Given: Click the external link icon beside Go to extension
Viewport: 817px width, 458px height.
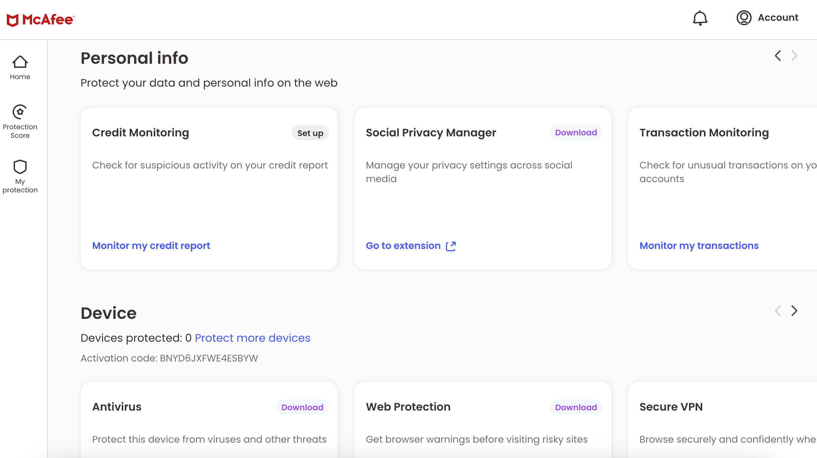Looking at the screenshot, I should (451, 246).
